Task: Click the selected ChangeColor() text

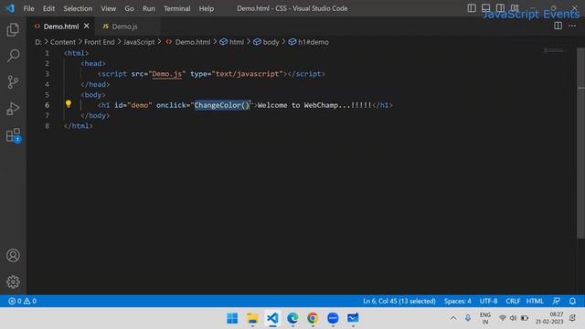Action: pos(221,105)
